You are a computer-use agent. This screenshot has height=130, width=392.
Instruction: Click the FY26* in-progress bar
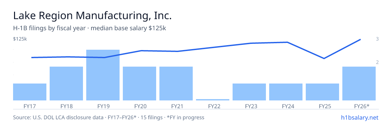pos(359,84)
